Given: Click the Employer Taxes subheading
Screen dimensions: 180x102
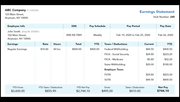Looking at the screenshot, I should [114, 70].
